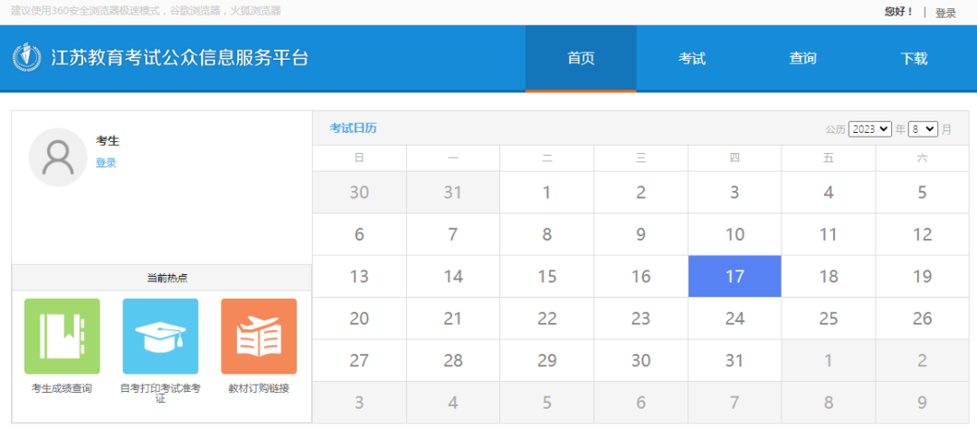Select date 1 under 二 in first calendar row
977x428 pixels.
point(546,192)
